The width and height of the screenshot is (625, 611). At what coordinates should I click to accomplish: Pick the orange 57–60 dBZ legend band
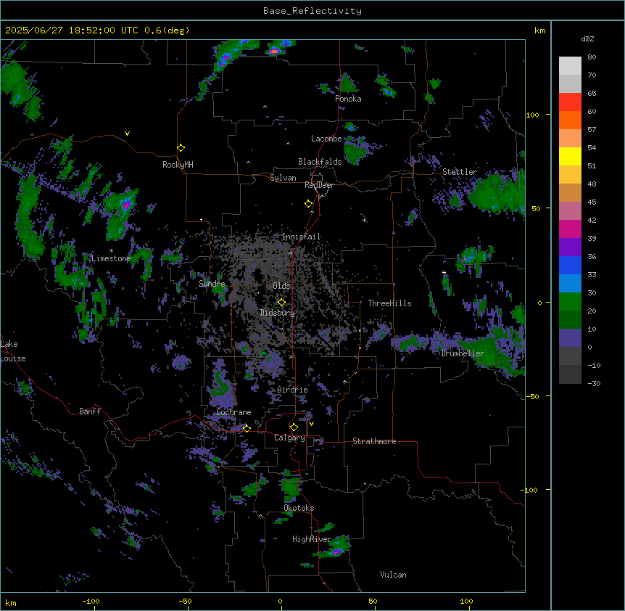pyautogui.click(x=570, y=120)
